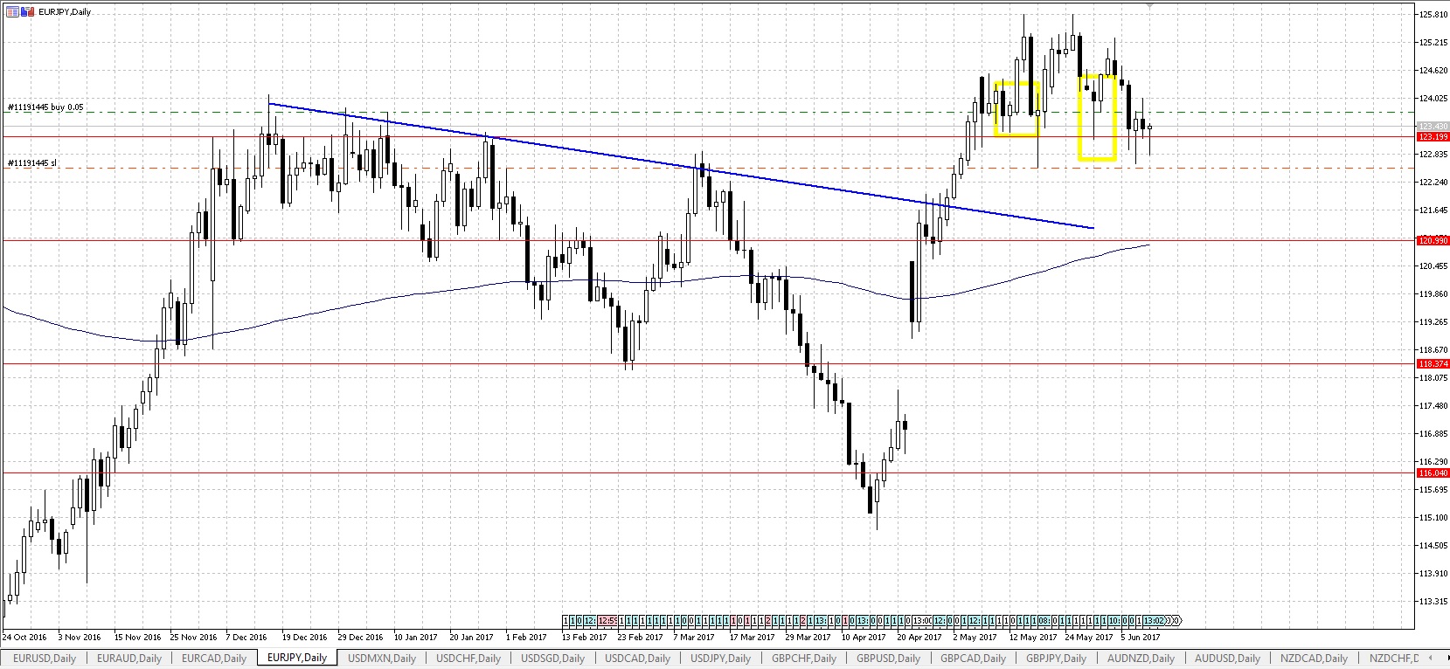
Task: Click the red 120.990 level price label
Action: pyautogui.click(x=1433, y=240)
